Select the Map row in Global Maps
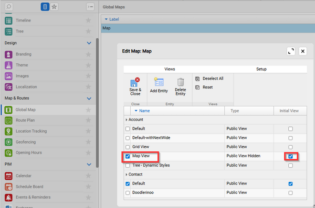The height and width of the screenshot is (208, 315). click(208, 28)
